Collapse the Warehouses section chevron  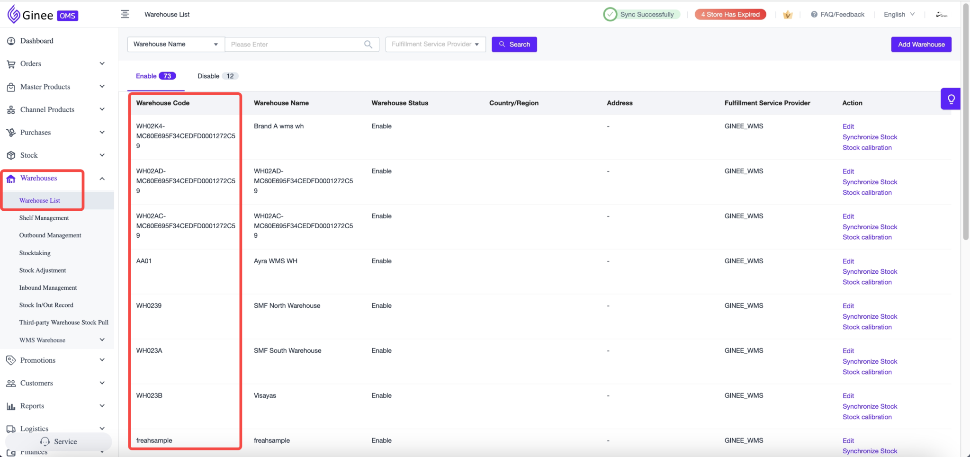click(x=102, y=179)
